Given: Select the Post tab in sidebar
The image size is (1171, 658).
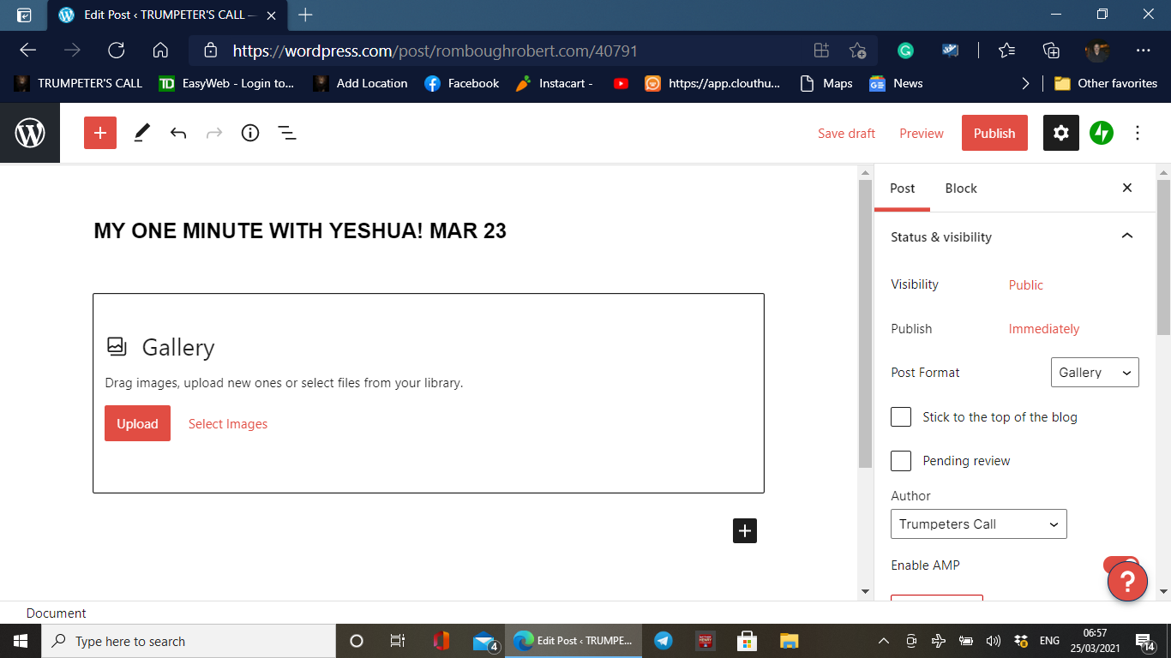Looking at the screenshot, I should coord(902,188).
